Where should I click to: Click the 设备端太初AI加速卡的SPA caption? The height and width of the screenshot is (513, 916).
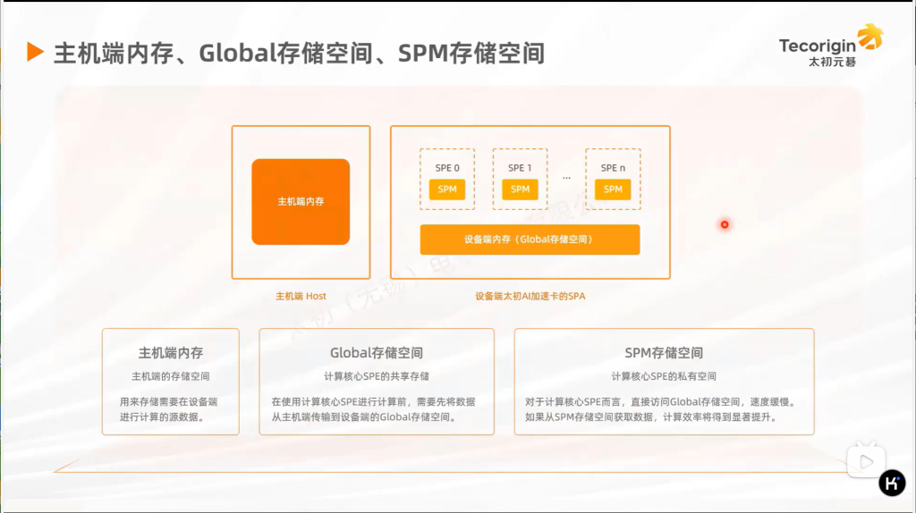530,296
